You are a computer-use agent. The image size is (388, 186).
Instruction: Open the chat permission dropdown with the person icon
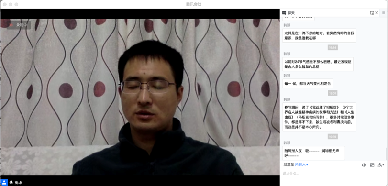click(x=380, y=165)
